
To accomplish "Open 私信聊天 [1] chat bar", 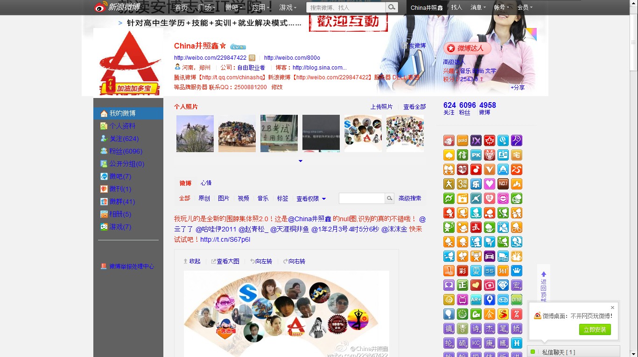I will point(574,352).
